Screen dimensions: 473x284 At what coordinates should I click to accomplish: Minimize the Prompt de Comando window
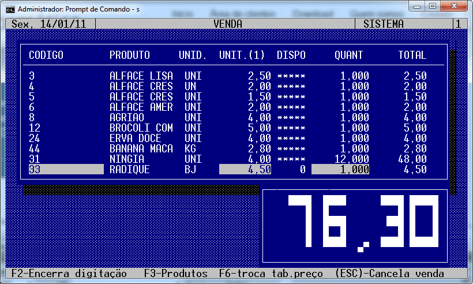(x=417, y=6)
